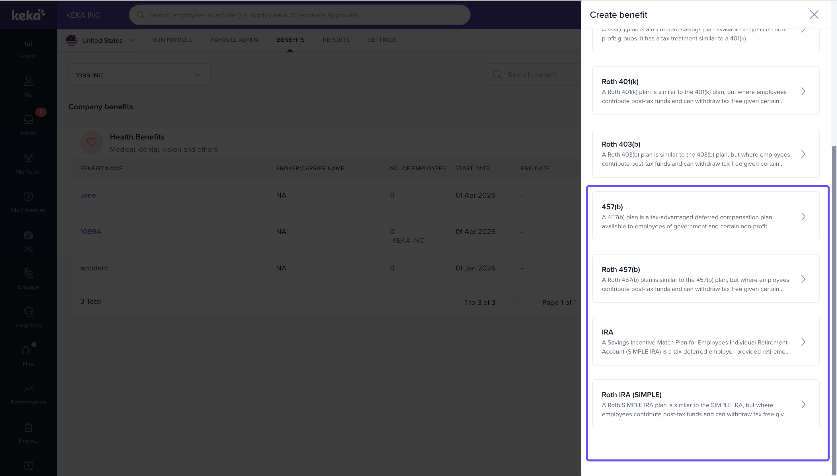The height and width of the screenshot is (476, 837).
Task: Switch to the REPORTS tab
Action: [x=336, y=40]
